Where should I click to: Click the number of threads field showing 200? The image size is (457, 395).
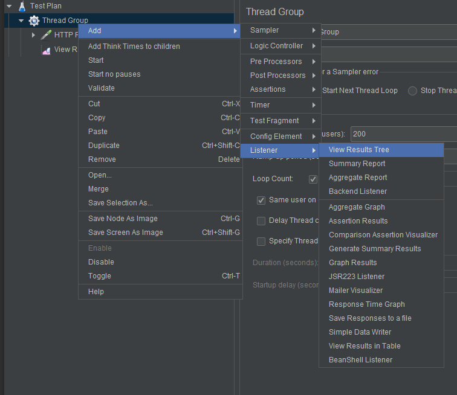click(404, 134)
